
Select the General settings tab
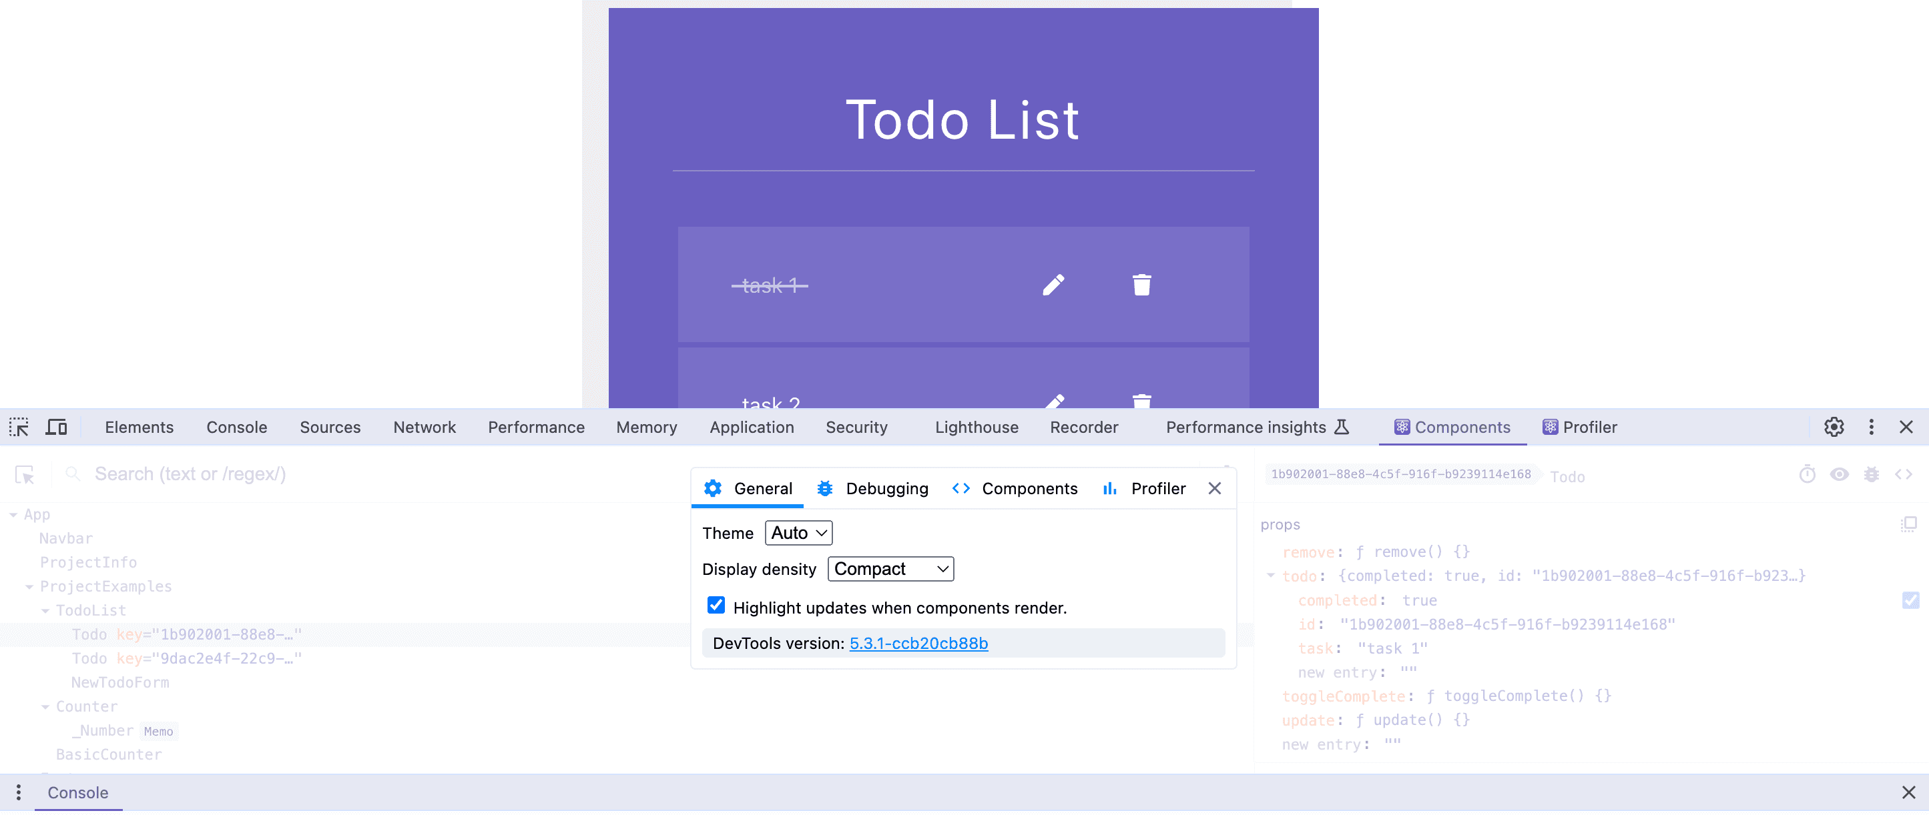(x=748, y=489)
